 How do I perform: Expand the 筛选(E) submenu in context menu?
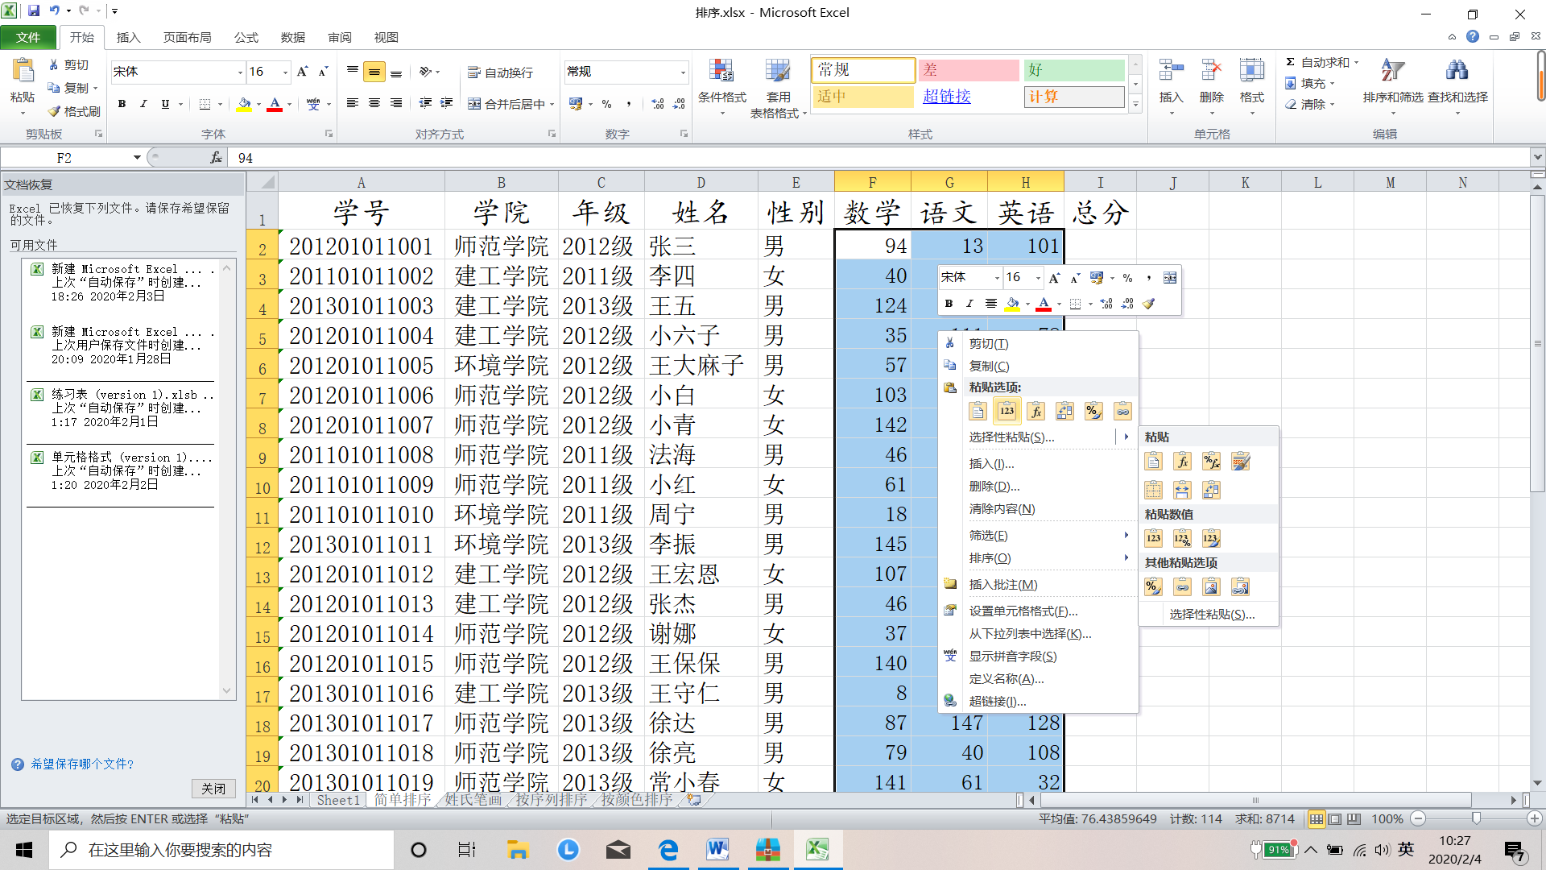(x=1039, y=536)
